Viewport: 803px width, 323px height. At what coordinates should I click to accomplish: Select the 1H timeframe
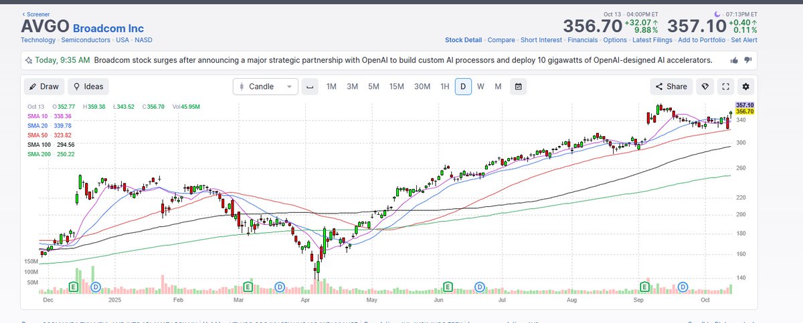[445, 86]
